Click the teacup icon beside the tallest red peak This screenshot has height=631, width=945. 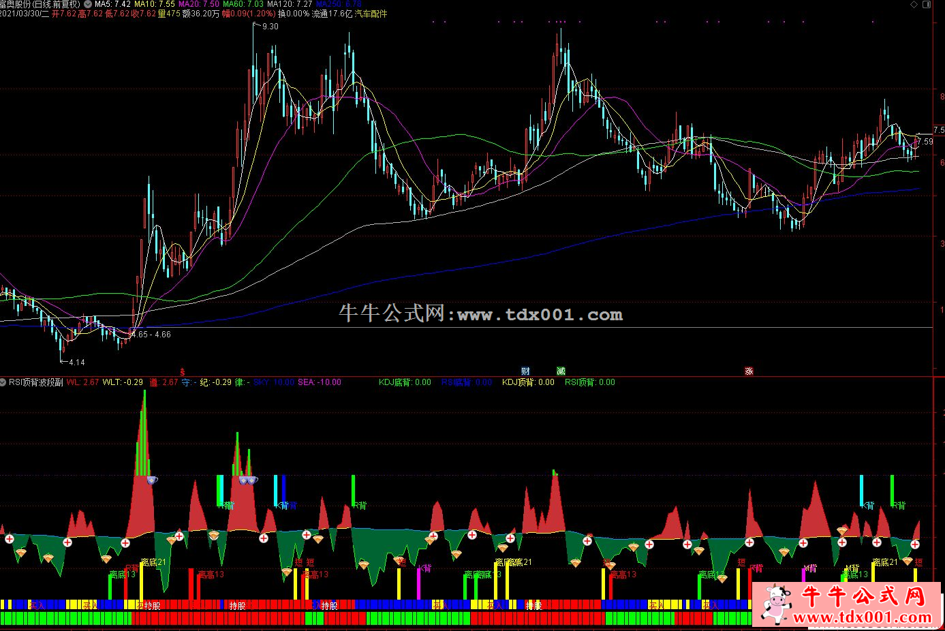click(151, 480)
